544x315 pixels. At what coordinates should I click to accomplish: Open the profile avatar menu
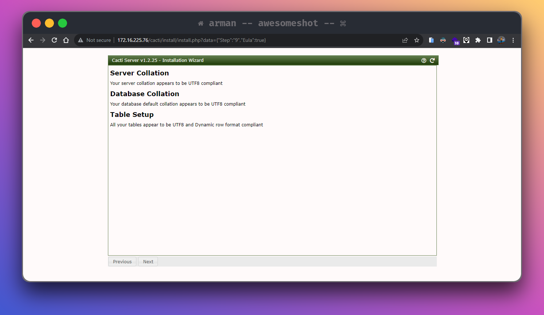501,40
